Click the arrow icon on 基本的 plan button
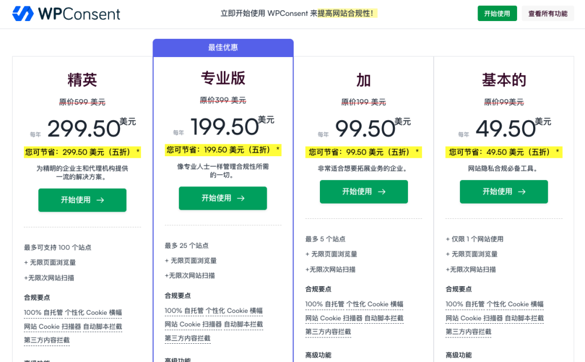 point(522,192)
